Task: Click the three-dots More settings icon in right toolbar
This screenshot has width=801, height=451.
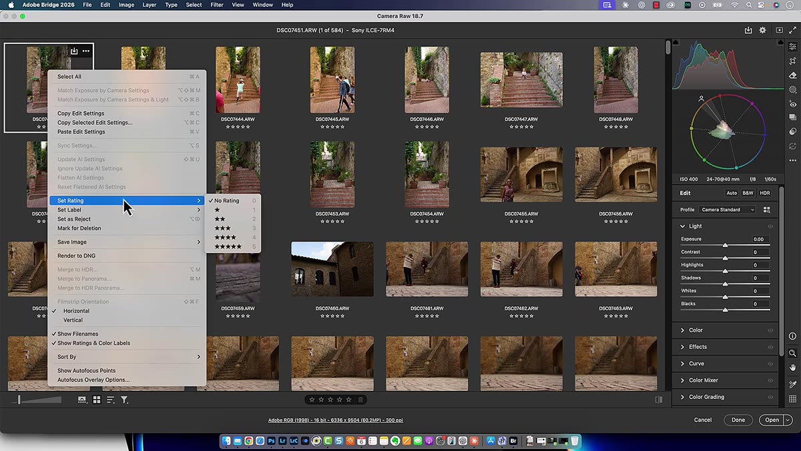Action: tap(792, 160)
